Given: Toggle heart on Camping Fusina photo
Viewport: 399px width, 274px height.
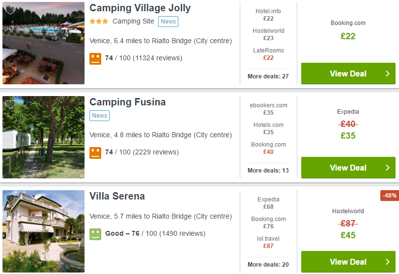Looking at the screenshot, I should pyautogui.click(x=10, y=104).
